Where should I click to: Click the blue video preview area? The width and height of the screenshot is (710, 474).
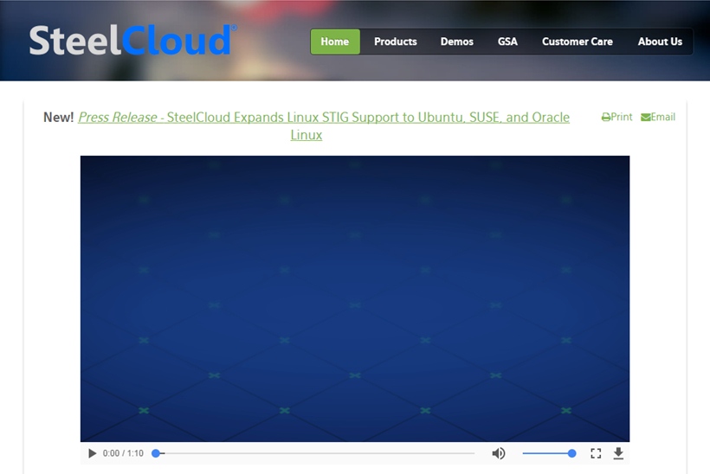354,298
